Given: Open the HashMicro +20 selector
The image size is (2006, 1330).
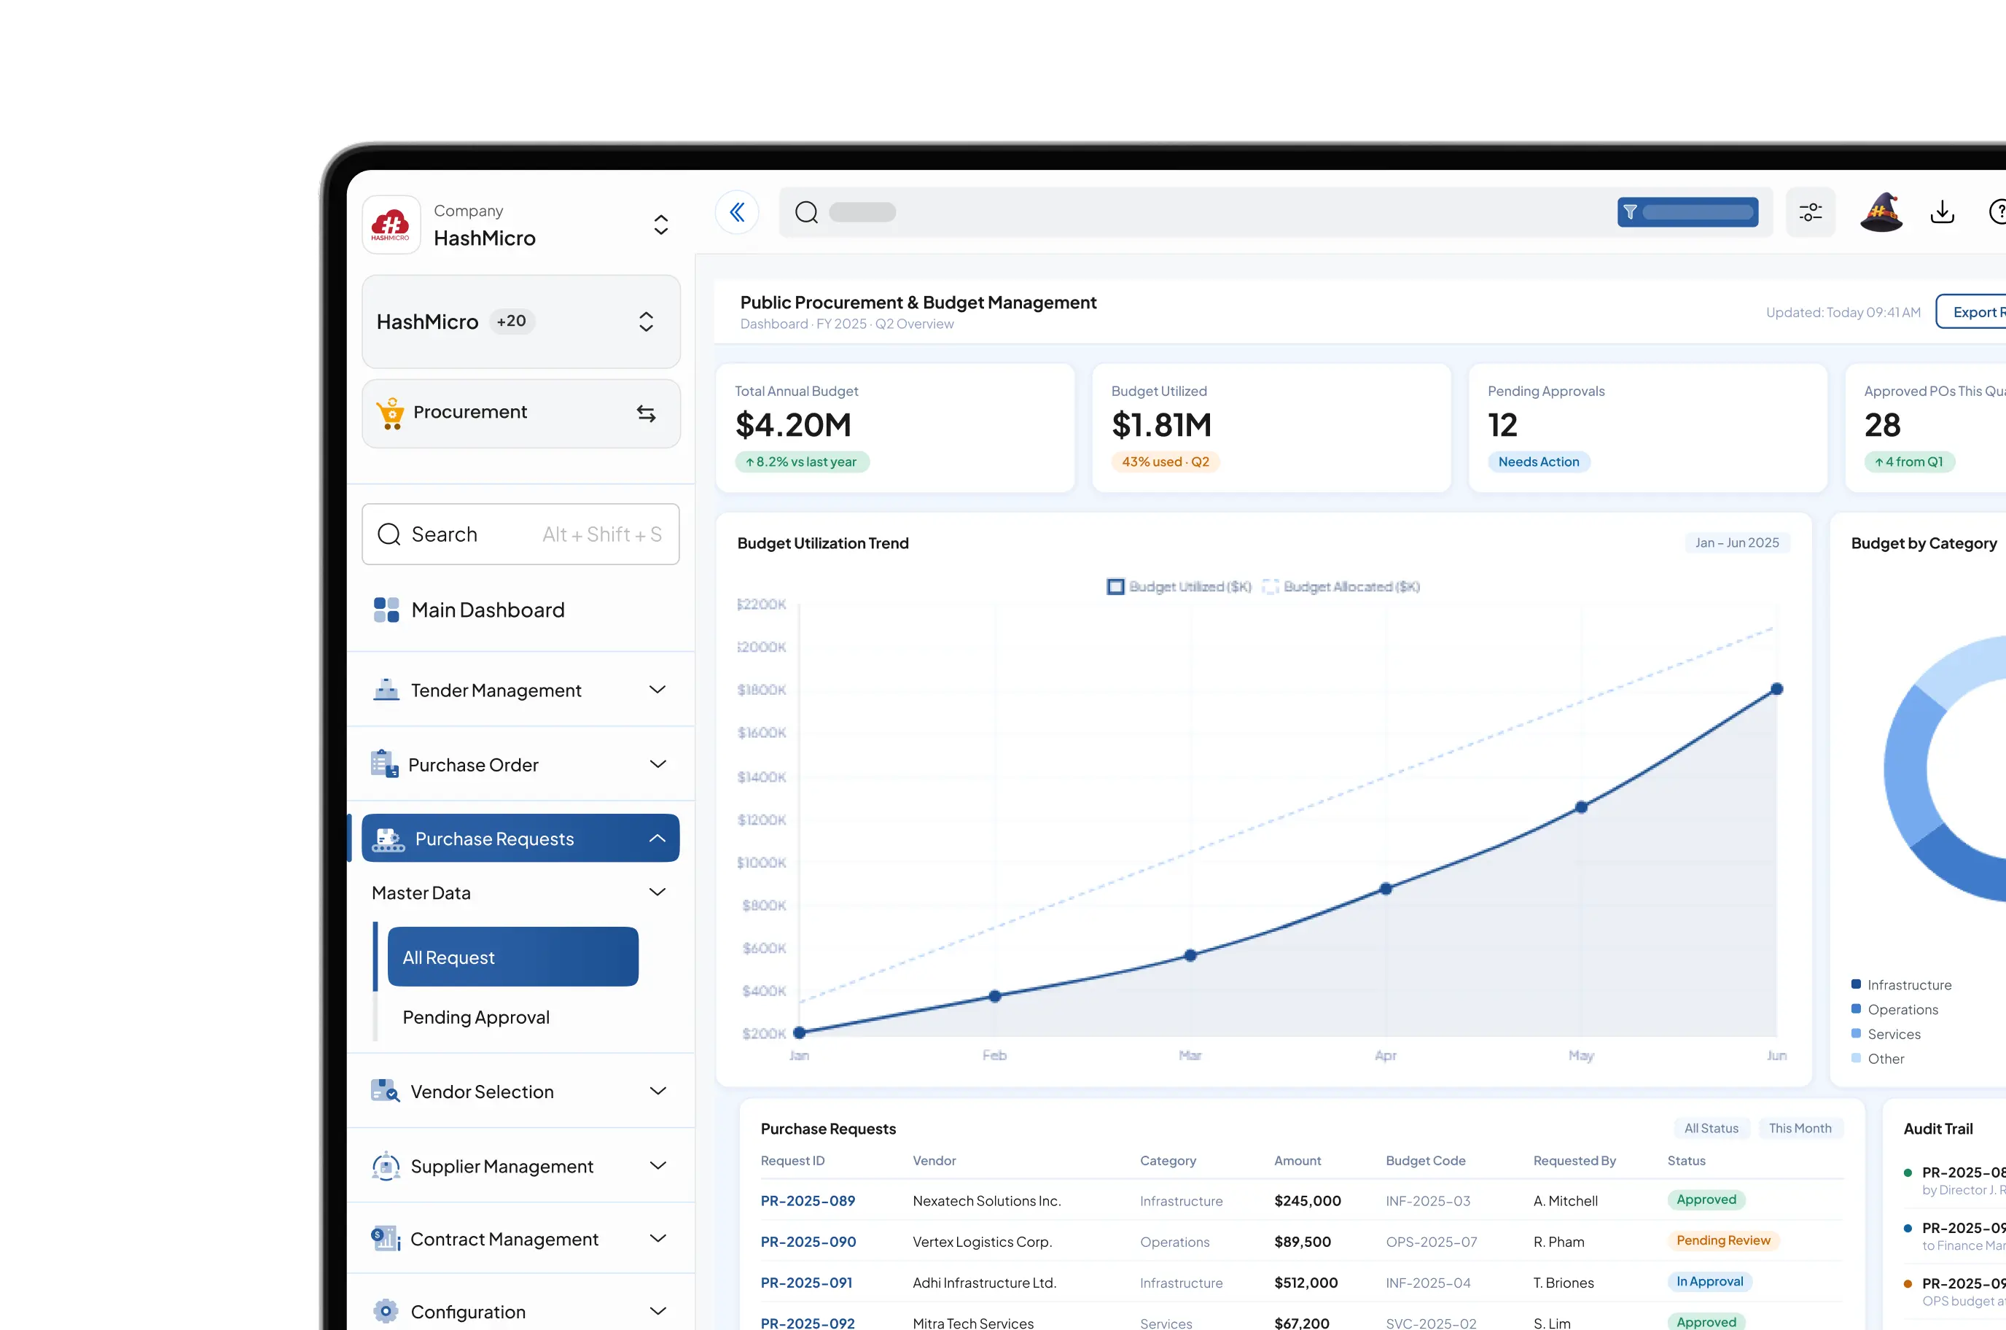Looking at the screenshot, I should click(x=520, y=322).
